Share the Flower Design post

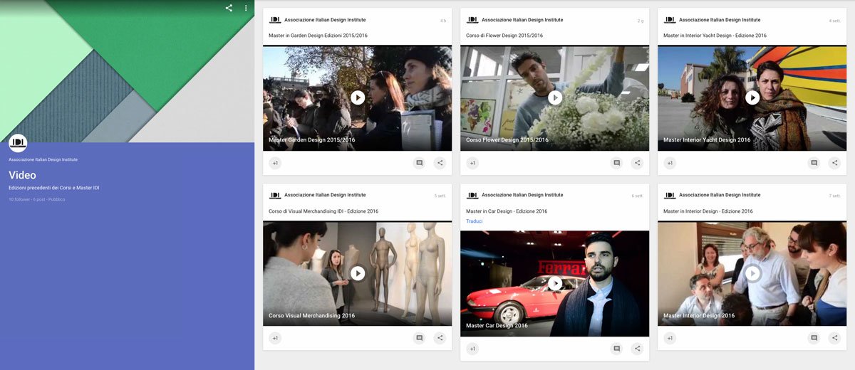click(637, 163)
